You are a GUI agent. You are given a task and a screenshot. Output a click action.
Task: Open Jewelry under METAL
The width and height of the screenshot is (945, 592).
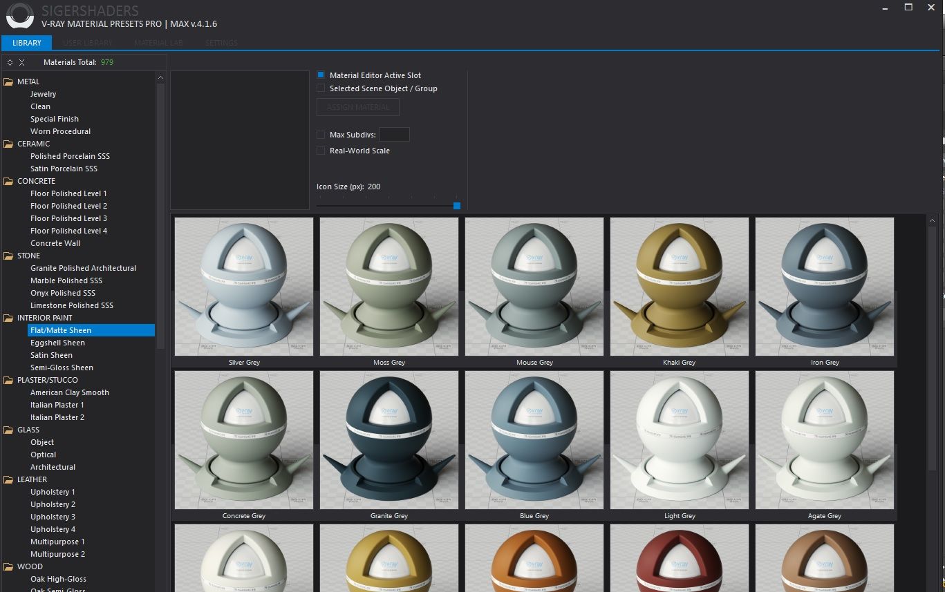(44, 94)
